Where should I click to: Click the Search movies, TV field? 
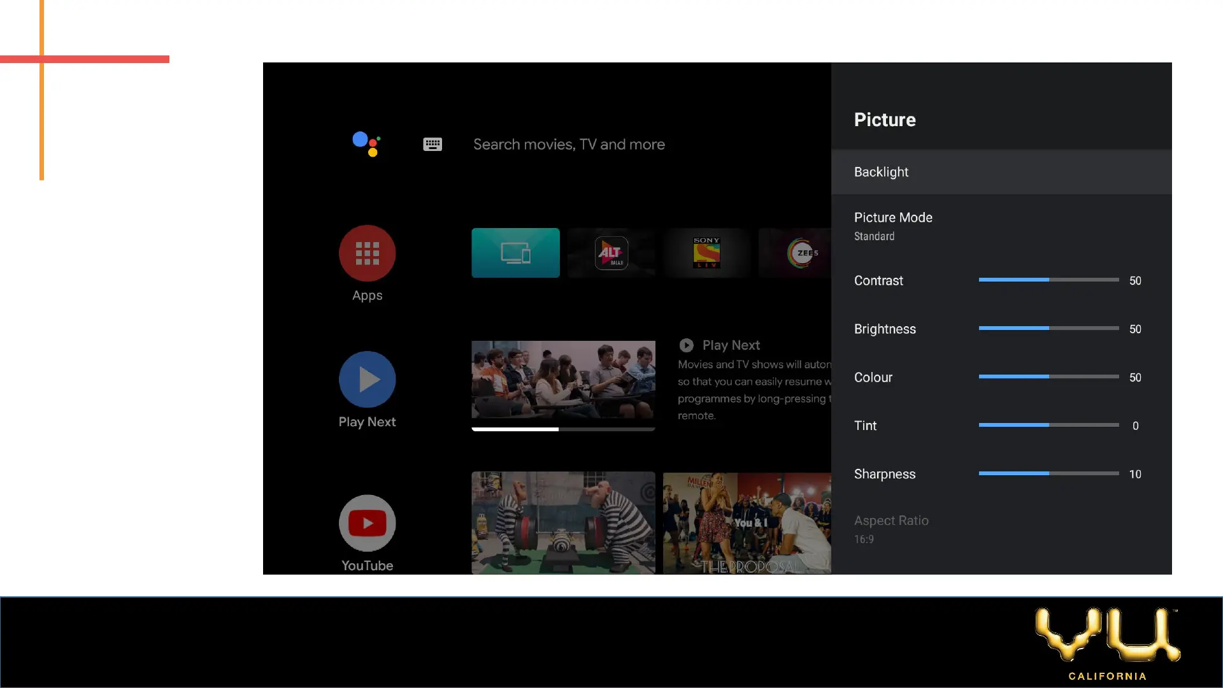pyautogui.click(x=569, y=145)
